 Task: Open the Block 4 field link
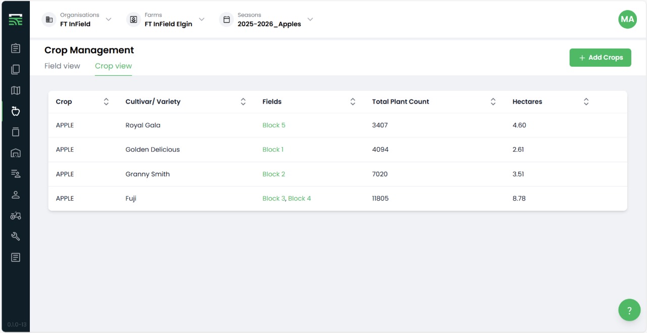click(300, 199)
